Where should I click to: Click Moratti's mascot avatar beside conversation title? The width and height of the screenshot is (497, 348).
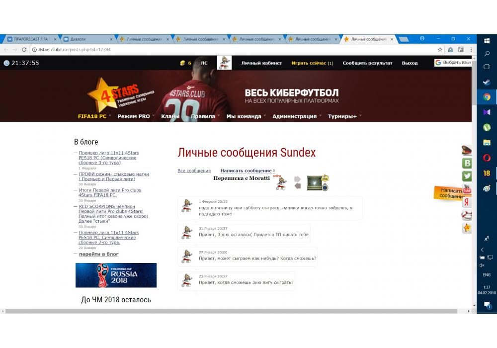(281, 183)
